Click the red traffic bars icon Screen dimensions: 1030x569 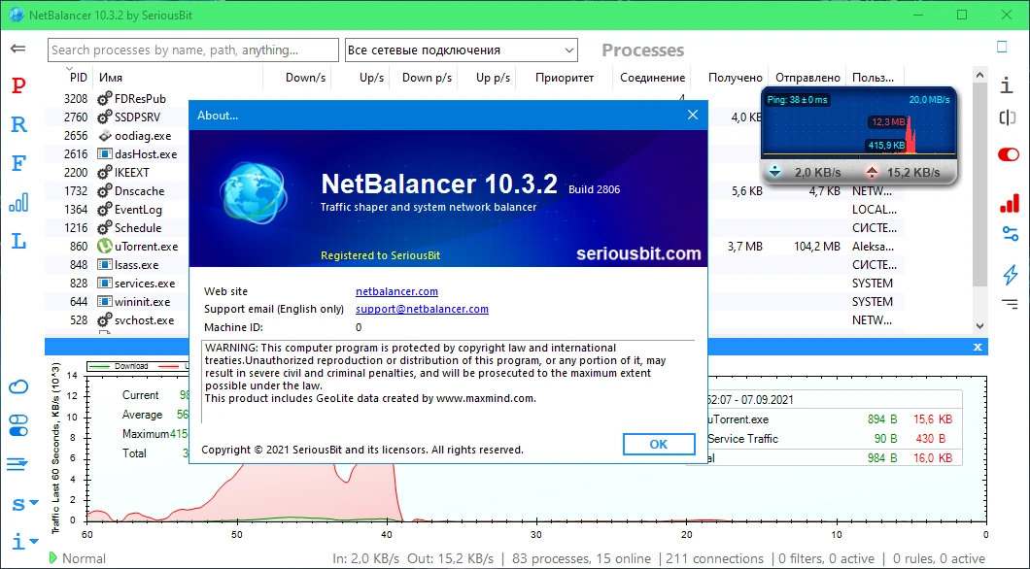click(1009, 203)
